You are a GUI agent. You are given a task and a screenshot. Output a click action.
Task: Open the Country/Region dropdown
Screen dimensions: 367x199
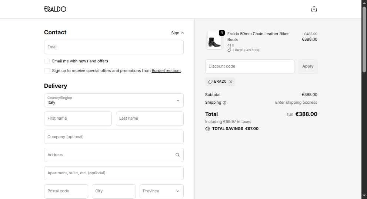tap(114, 100)
